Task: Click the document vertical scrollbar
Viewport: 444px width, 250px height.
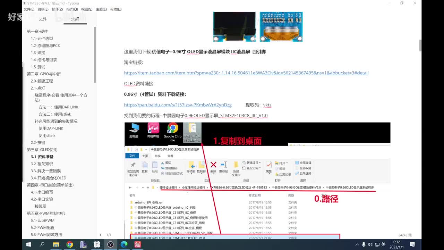Action: (x=420, y=45)
